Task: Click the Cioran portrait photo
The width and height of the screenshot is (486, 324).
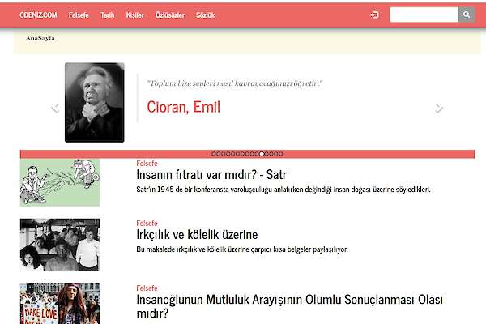Action: point(95,102)
